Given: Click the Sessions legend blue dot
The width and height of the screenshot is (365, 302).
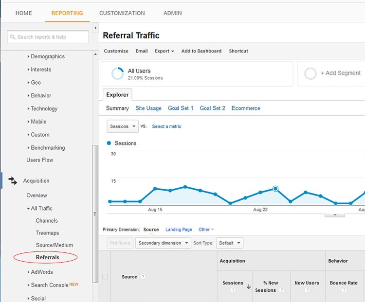Looking at the screenshot, I should [109, 143].
